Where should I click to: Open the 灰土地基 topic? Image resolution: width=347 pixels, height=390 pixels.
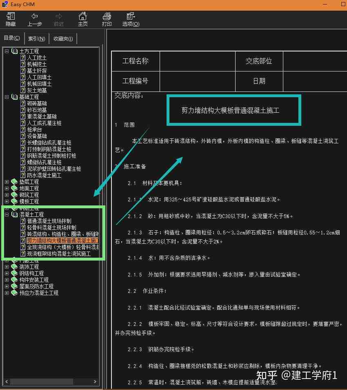point(37,91)
